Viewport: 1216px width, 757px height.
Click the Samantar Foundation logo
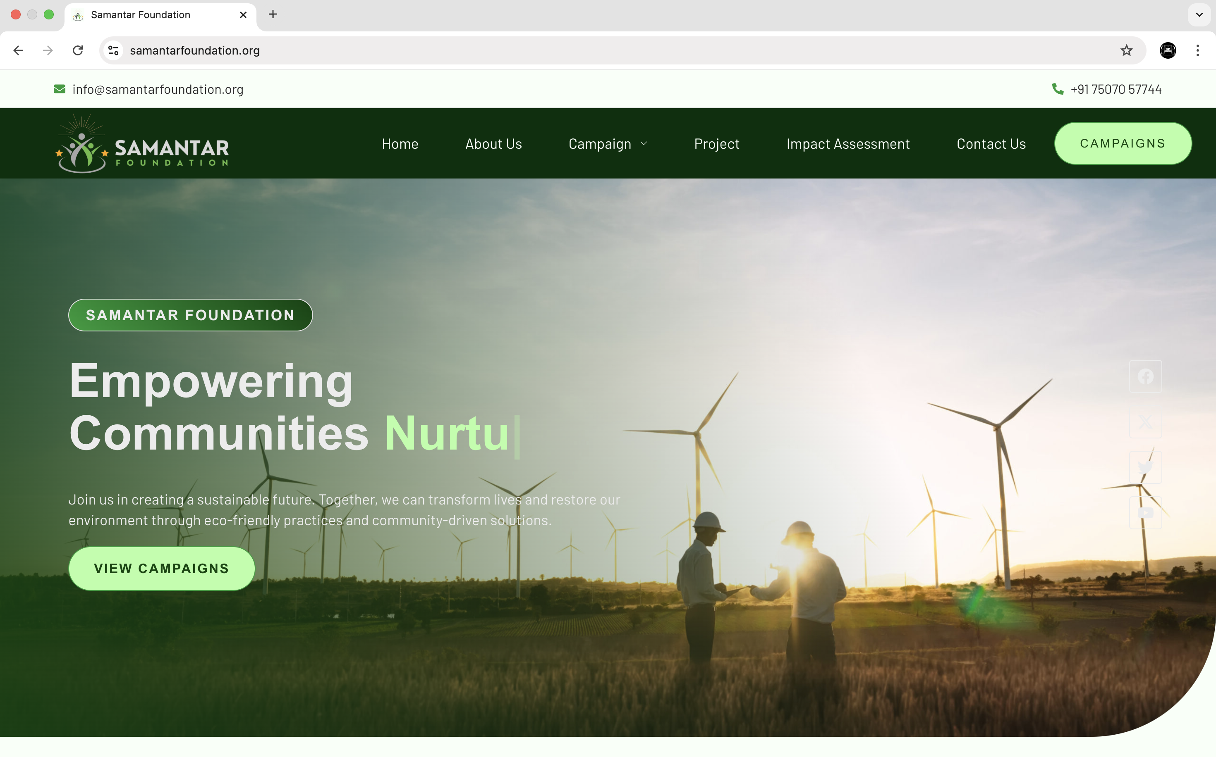click(142, 144)
